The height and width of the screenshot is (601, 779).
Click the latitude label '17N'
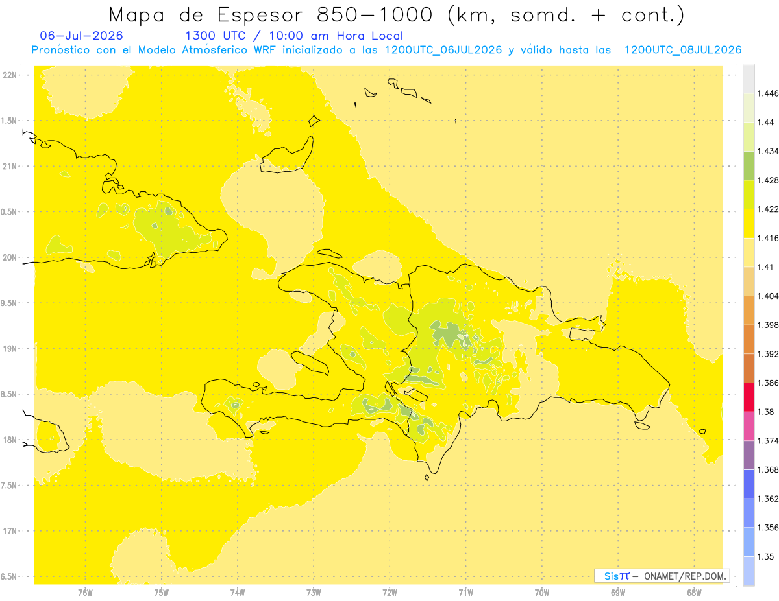point(10,531)
